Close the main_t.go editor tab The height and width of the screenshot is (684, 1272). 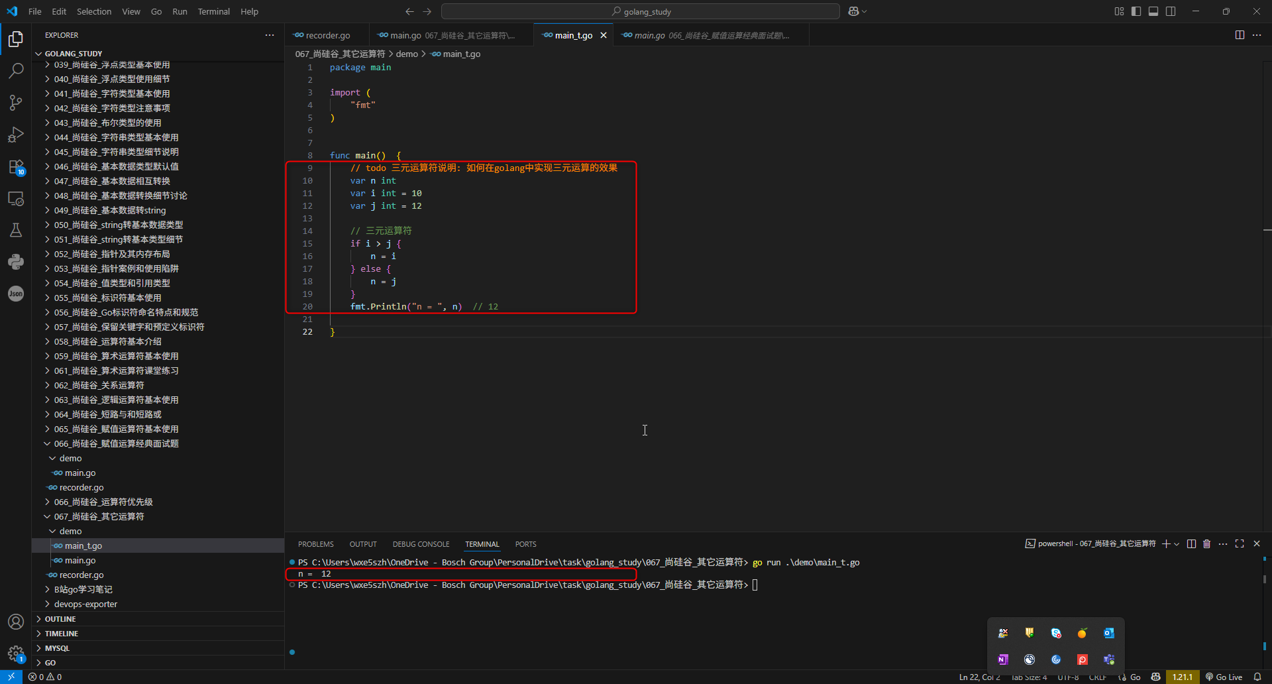(604, 35)
